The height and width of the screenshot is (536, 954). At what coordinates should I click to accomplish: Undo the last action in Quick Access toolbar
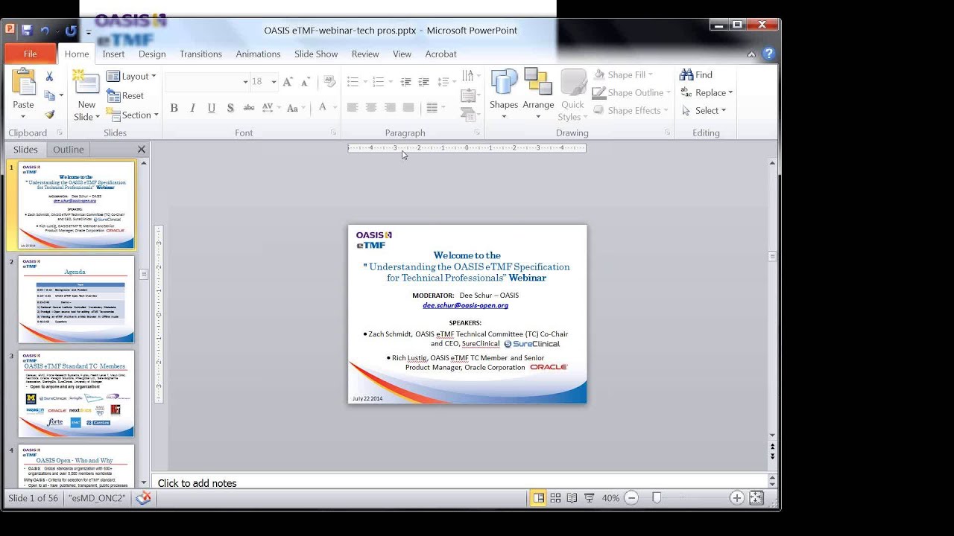point(45,31)
